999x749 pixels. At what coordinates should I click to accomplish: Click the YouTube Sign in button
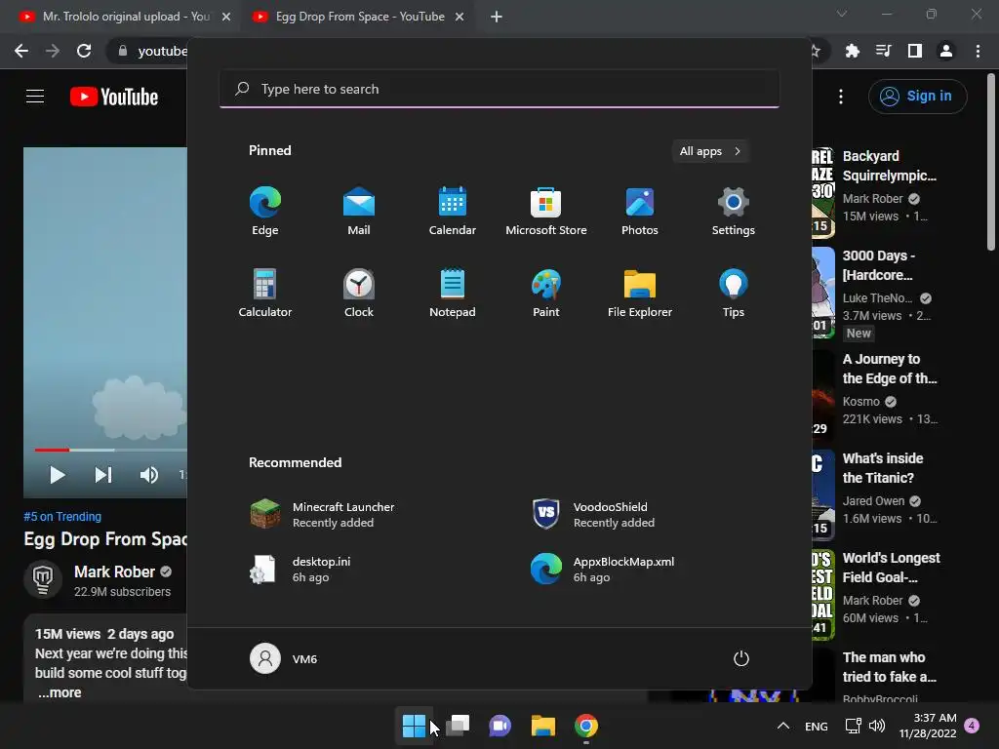point(917,97)
